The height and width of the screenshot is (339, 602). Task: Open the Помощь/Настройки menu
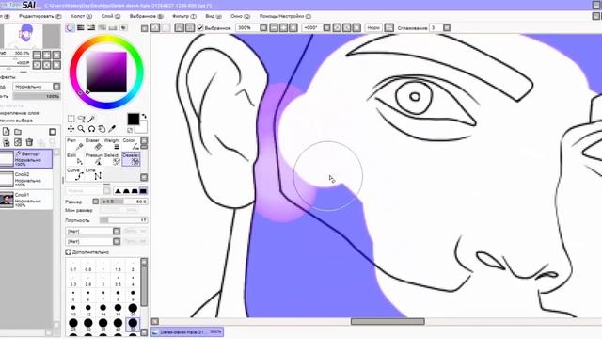[285, 16]
